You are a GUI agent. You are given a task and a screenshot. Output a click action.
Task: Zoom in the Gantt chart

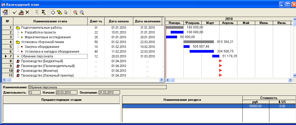75,12
